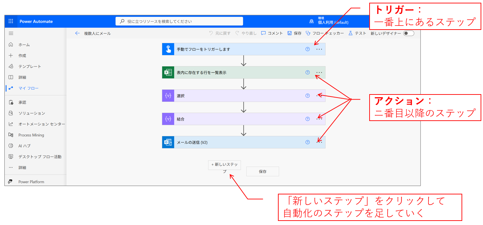Click help icon on 選択 step

308,96
